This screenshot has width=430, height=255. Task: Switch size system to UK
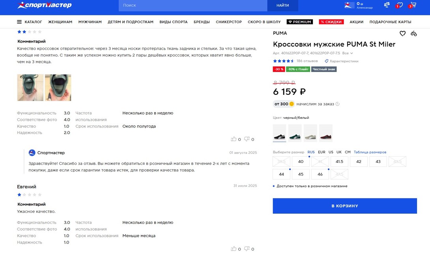tap(339, 152)
